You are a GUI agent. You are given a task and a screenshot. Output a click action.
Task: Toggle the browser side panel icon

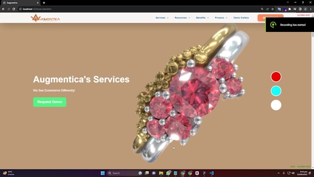click(x=300, y=9)
